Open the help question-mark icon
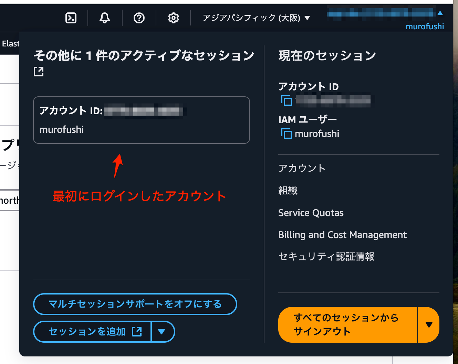Viewport: 458px width, 364px height. [x=139, y=18]
